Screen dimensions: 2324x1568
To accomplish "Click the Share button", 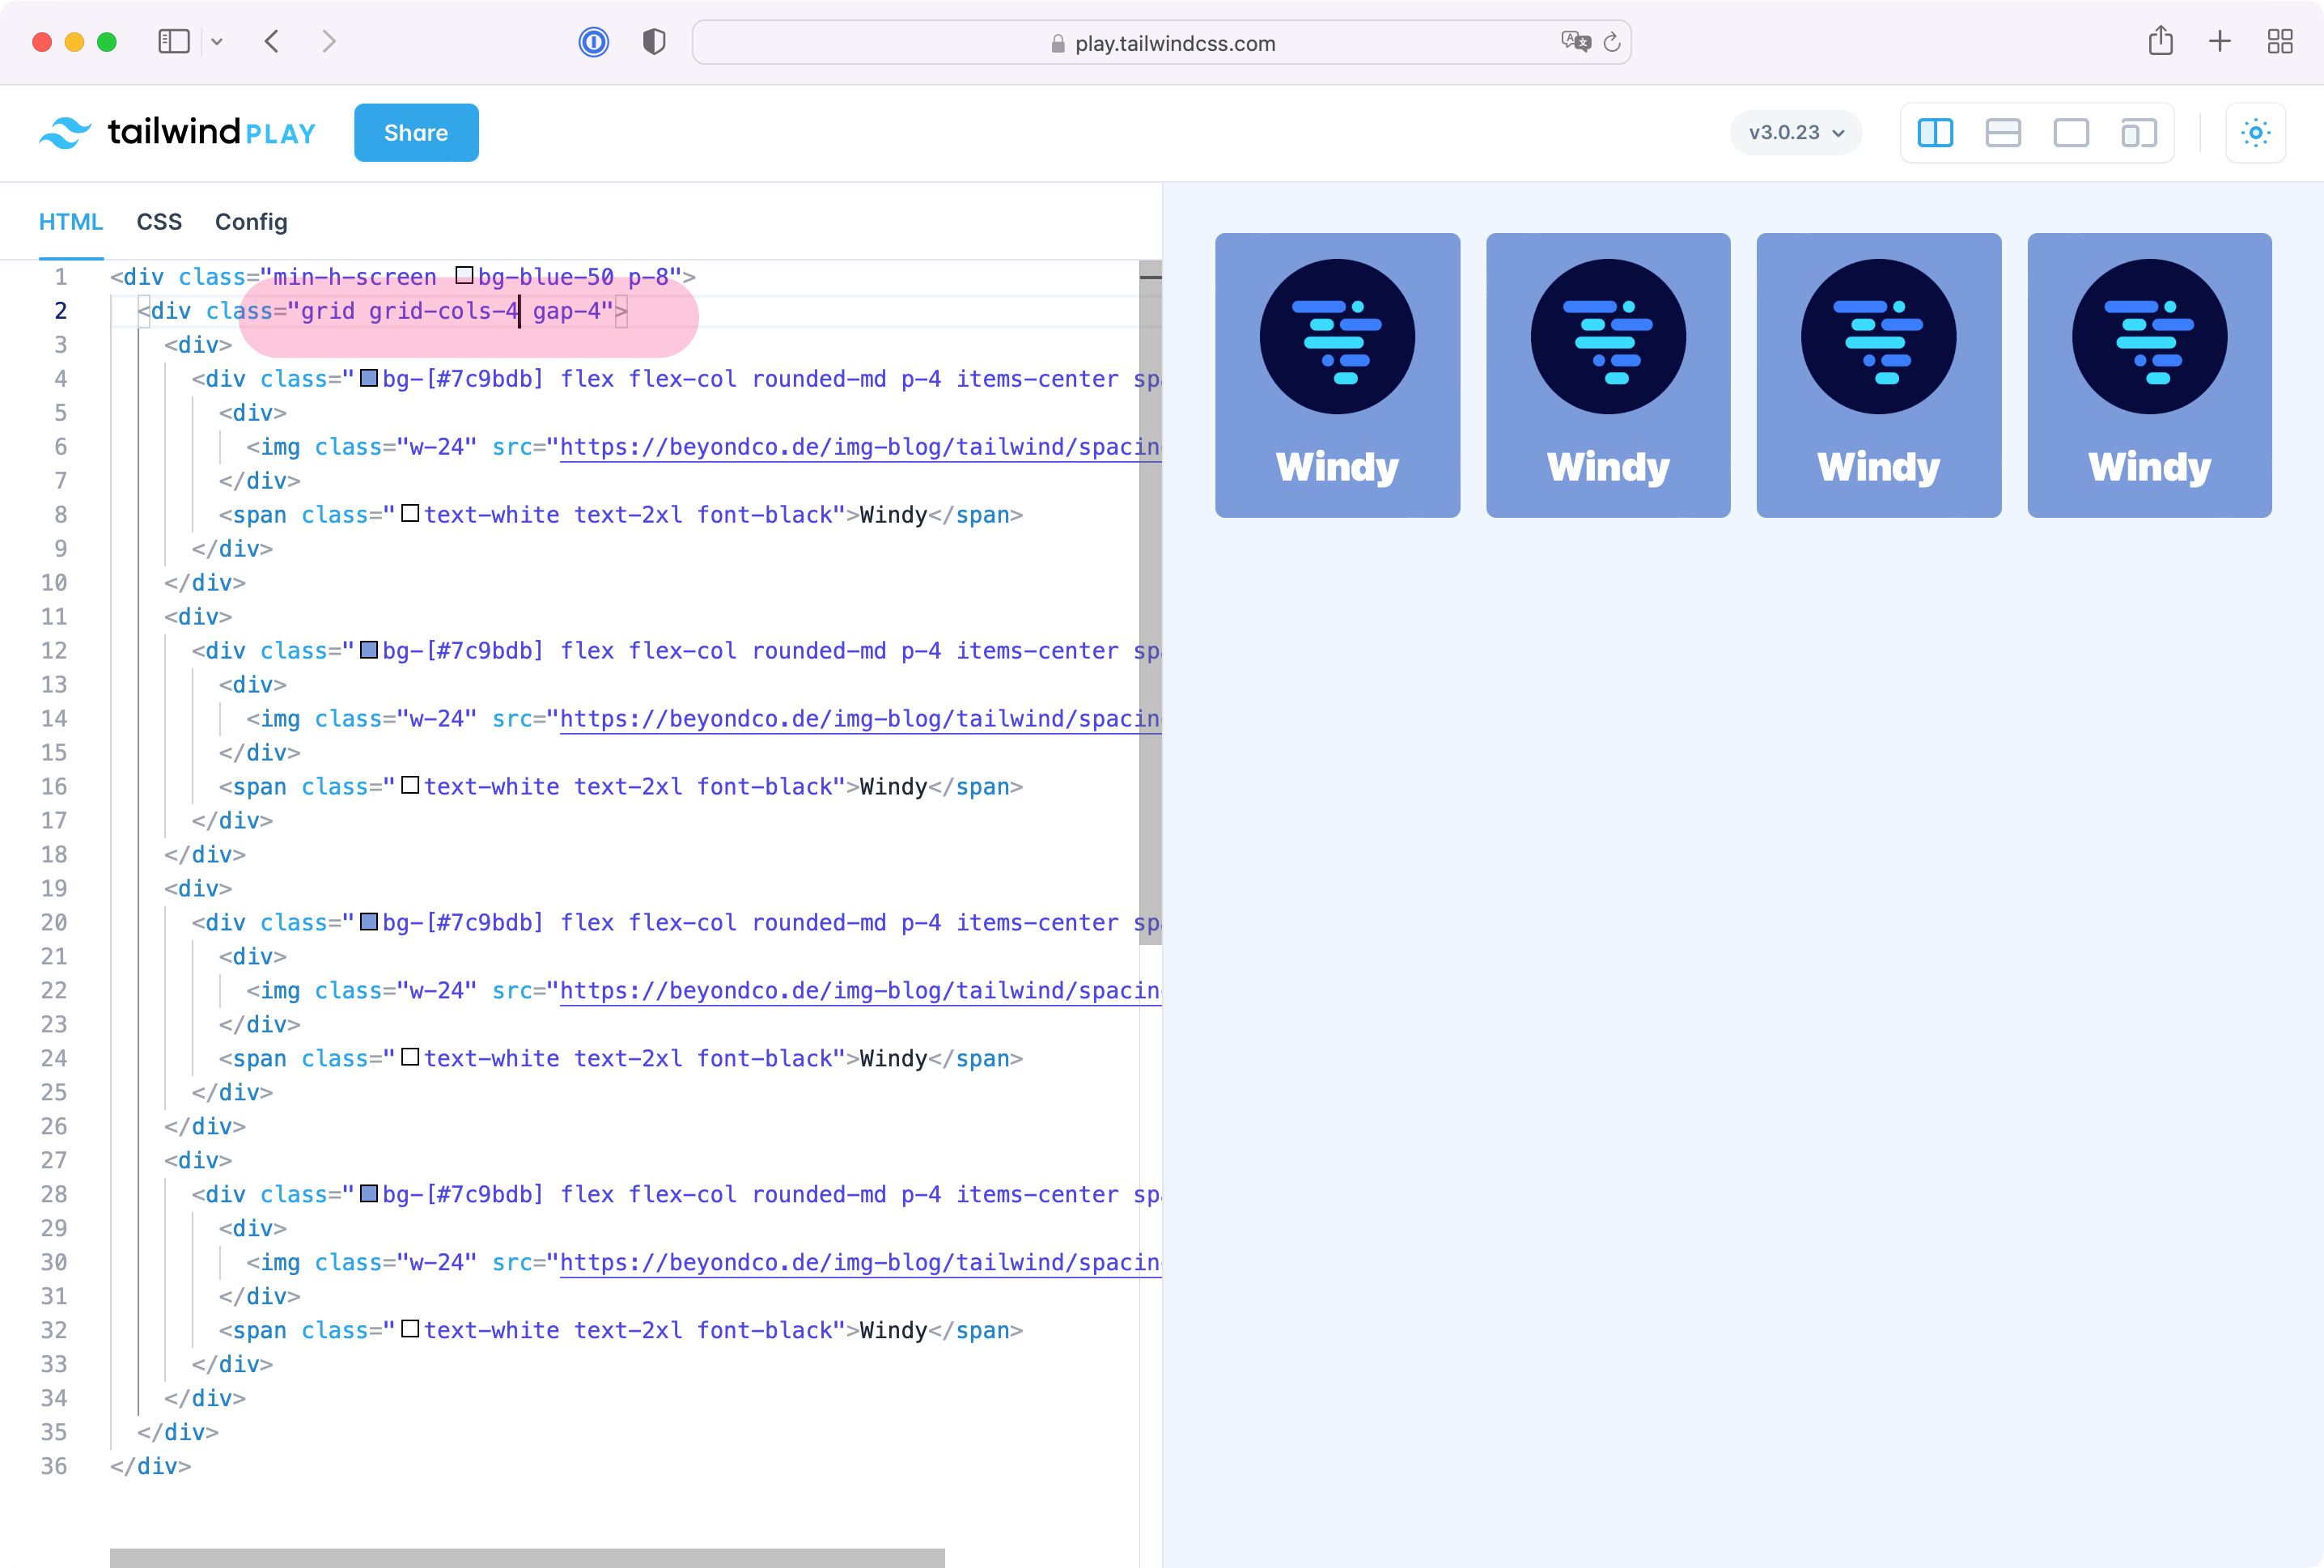I will (x=416, y=132).
